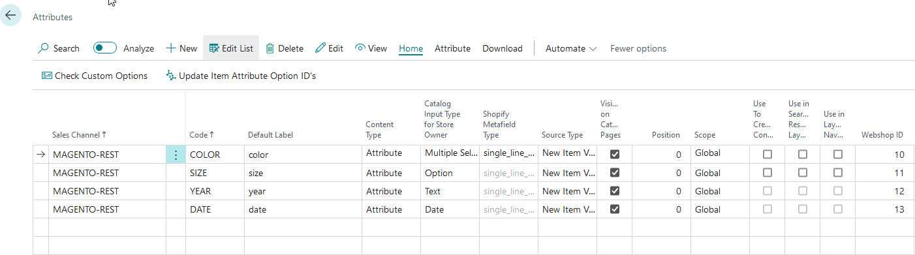Open View with the eye icon
Screen dimensions: 915x255
coord(371,48)
